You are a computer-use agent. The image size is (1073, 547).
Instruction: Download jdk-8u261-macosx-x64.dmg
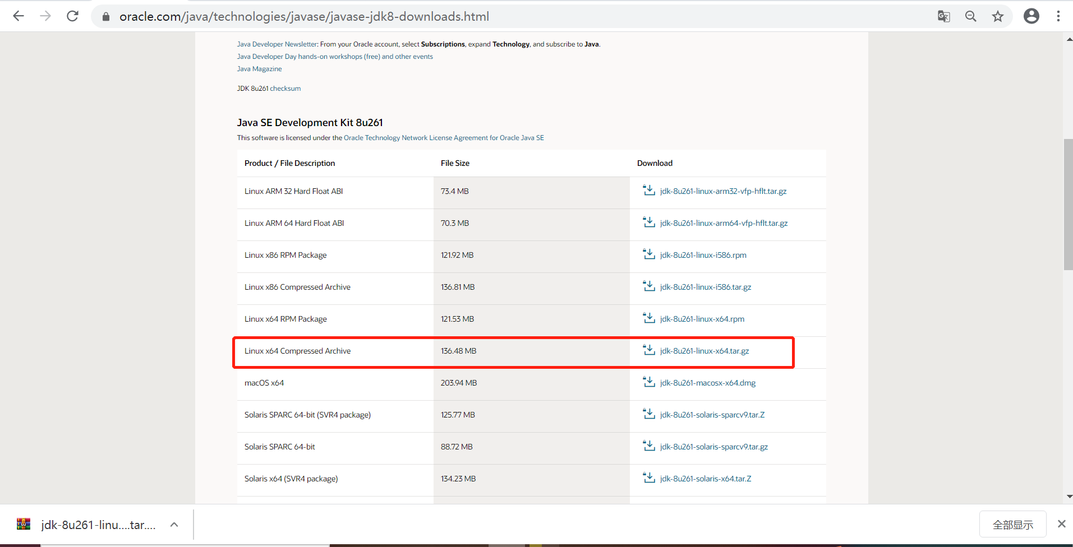pyautogui.click(x=708, y=383)
